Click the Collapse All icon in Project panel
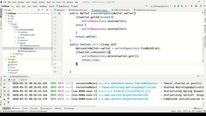 coord(42,10)
